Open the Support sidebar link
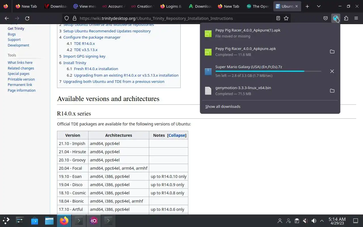 pyautogui.click(x=14, y=39)
